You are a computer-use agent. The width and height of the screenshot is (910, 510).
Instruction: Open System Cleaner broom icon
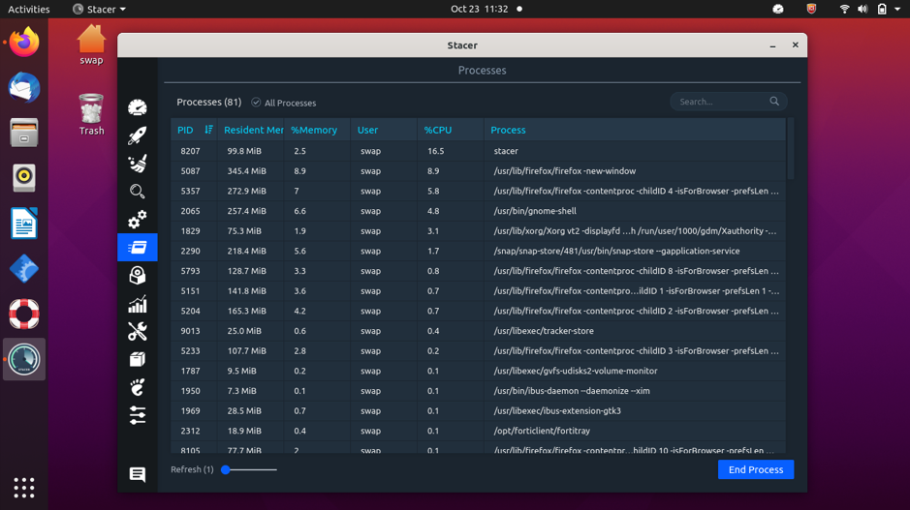tap(138, 164)
